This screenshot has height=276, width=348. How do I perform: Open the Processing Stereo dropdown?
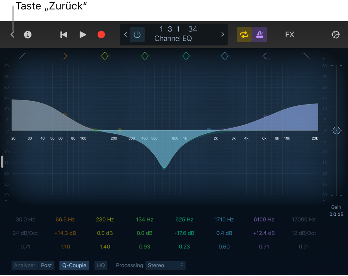pos(166,265)
